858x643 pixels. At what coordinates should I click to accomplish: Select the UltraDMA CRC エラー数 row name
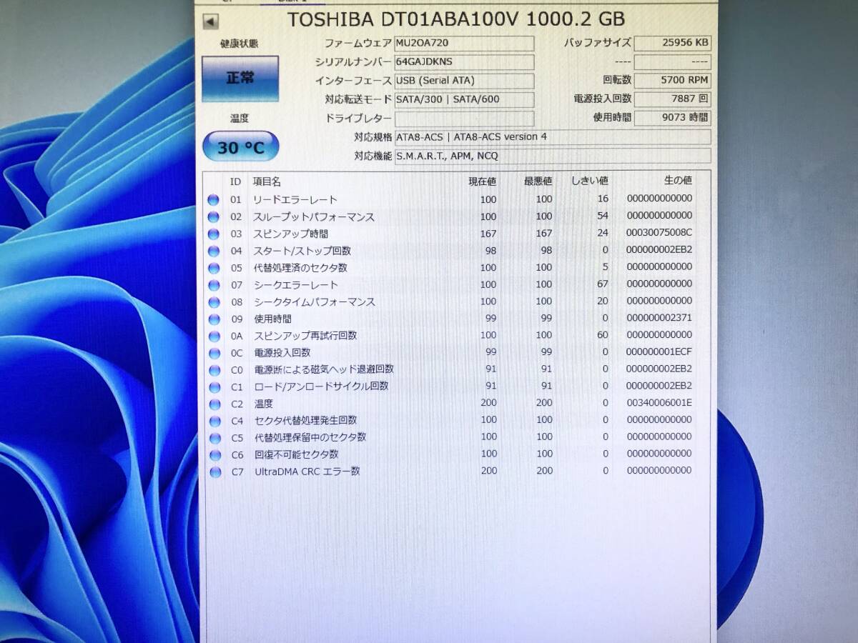tap(307, 472)
